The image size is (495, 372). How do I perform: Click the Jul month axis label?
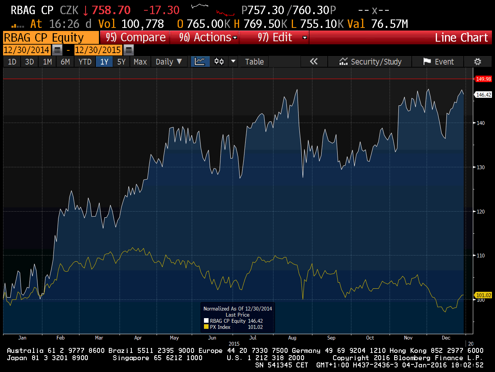[x=253, y=338]
